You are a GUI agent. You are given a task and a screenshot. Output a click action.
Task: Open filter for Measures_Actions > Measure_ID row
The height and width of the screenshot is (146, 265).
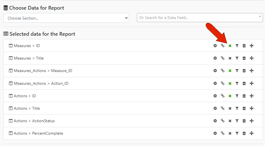(x=237, y=71)
